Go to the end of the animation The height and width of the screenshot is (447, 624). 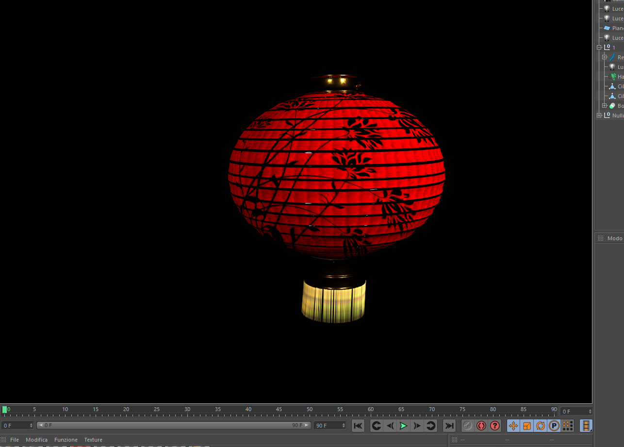pos(449,426)
